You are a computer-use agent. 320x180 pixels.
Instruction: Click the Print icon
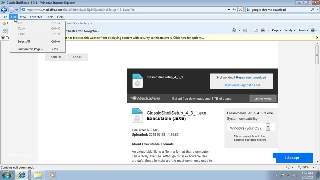263,30
